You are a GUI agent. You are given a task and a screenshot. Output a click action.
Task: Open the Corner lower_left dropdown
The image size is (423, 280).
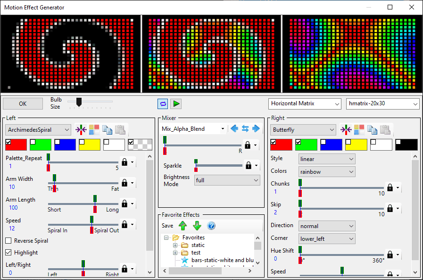point(327,239)
